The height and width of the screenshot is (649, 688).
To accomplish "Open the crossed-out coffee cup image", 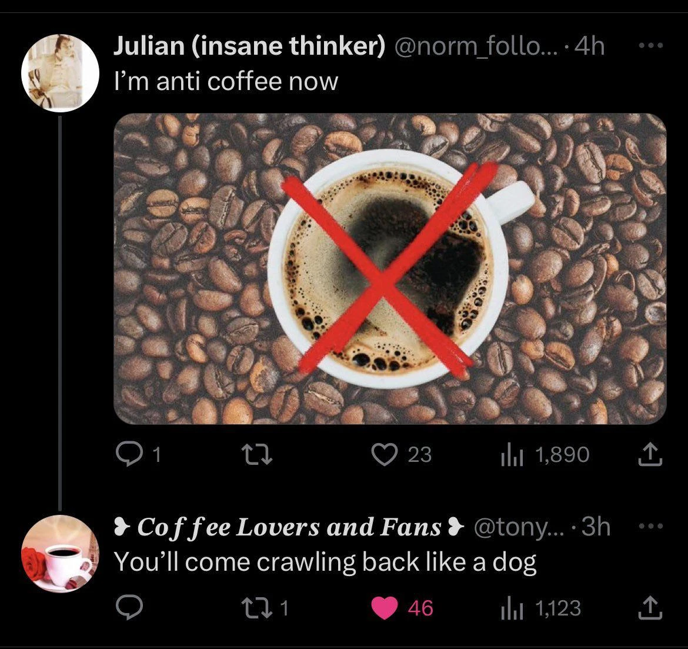I will (389, 268).
